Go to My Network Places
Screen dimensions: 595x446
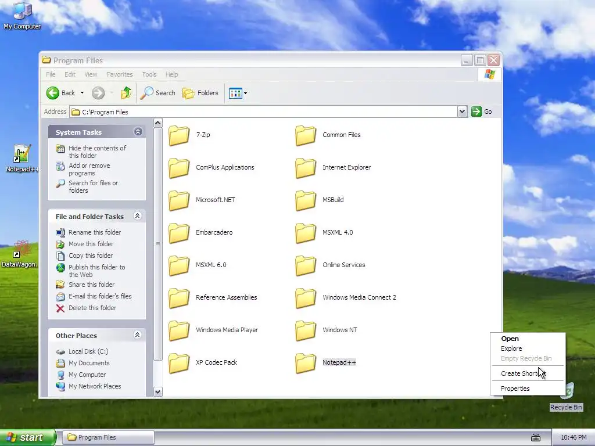(95, 386)
